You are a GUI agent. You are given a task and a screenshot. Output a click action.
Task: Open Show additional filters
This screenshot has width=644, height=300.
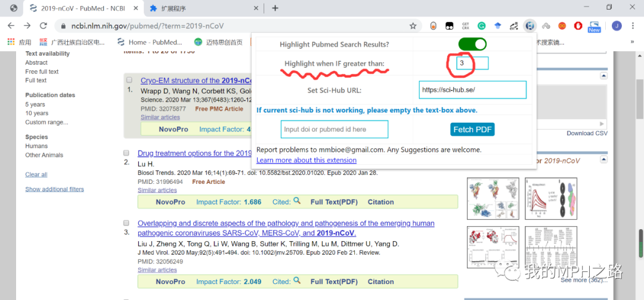pyautogui.click(x=55, y=189)
